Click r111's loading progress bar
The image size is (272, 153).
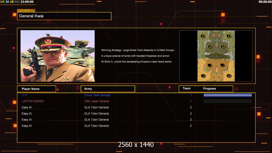[x=228, y=95]
